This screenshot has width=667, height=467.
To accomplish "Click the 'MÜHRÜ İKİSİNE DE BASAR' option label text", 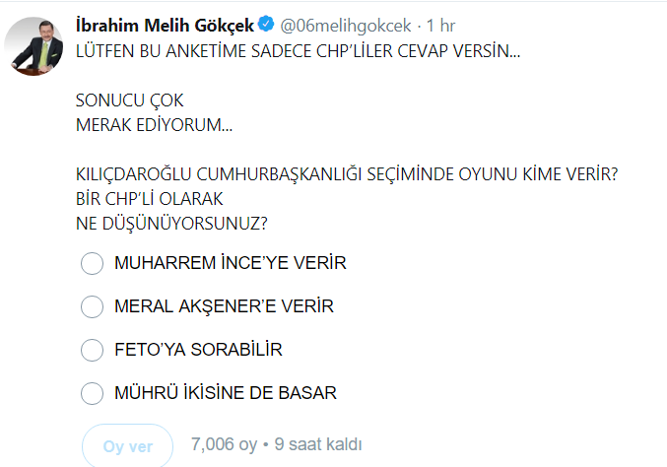I will [226, 393].
